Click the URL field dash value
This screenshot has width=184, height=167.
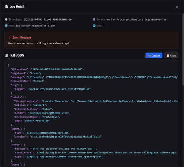pyautogui.click(x=103, y=26)
